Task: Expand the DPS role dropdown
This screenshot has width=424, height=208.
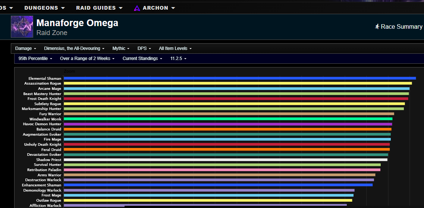Action: [144, 48]
